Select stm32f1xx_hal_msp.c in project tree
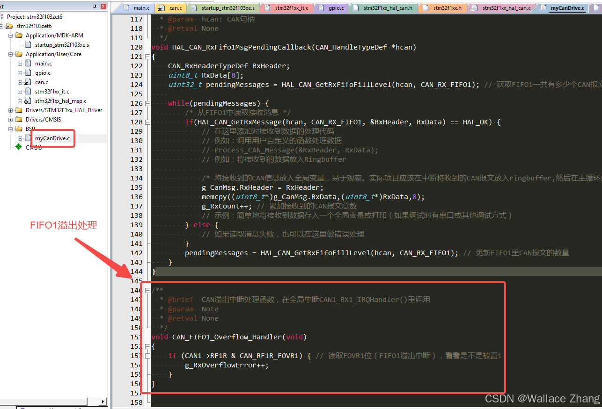This screenshot has width=602, height=409. (x=61, y=101)
